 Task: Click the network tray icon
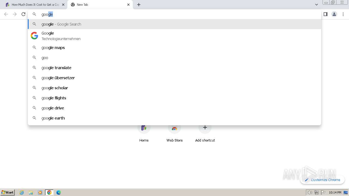point(317,192)
